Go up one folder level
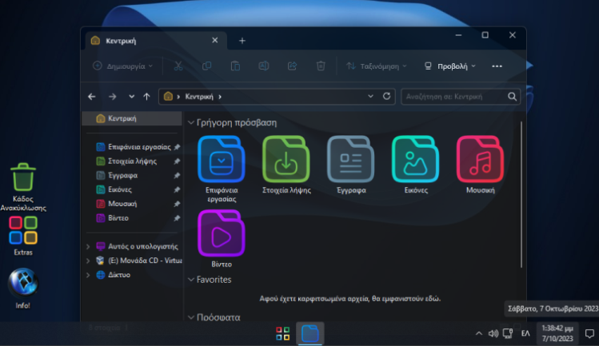Image resolution: width=599 pixels, height=346 pixels. [146, 97]
